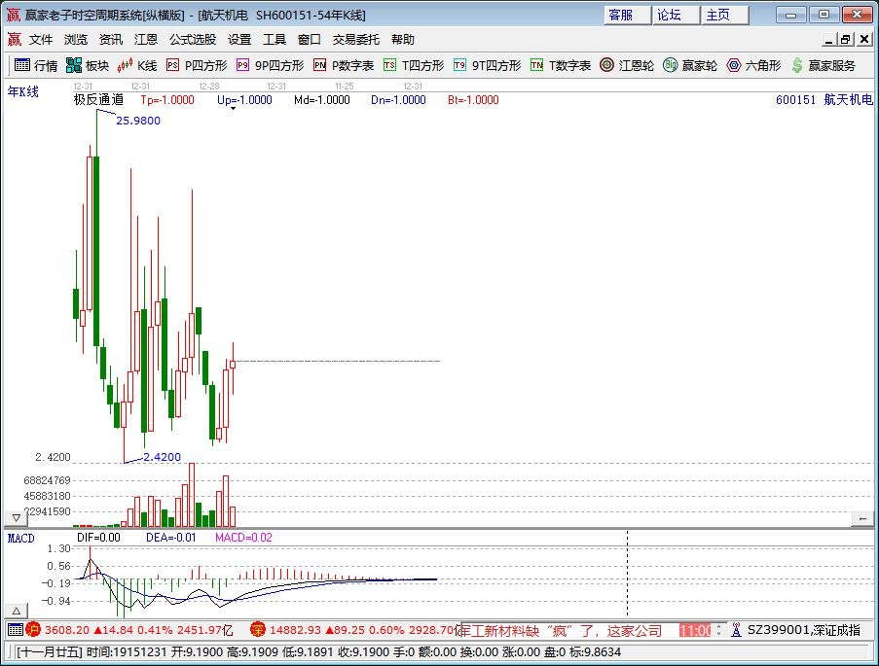The height and width of the screenshot is (666, 879).
Task: Minimize the inner chart window
Action: point(829,39)
